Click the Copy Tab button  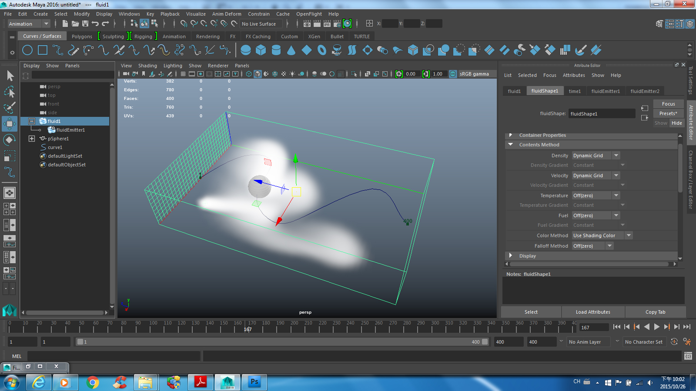click(656, 311)
